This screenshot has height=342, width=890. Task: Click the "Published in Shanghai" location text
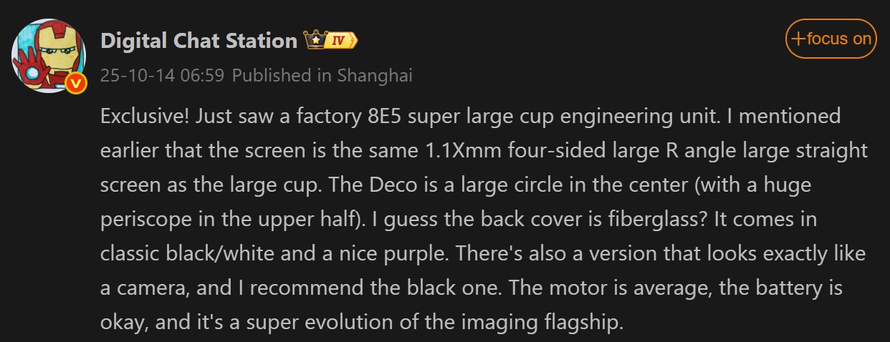(322, 75)
